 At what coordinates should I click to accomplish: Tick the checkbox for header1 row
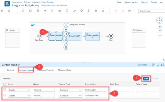point(5,90)
